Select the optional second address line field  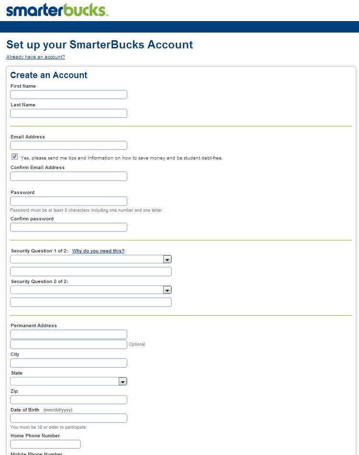[68, 344]
